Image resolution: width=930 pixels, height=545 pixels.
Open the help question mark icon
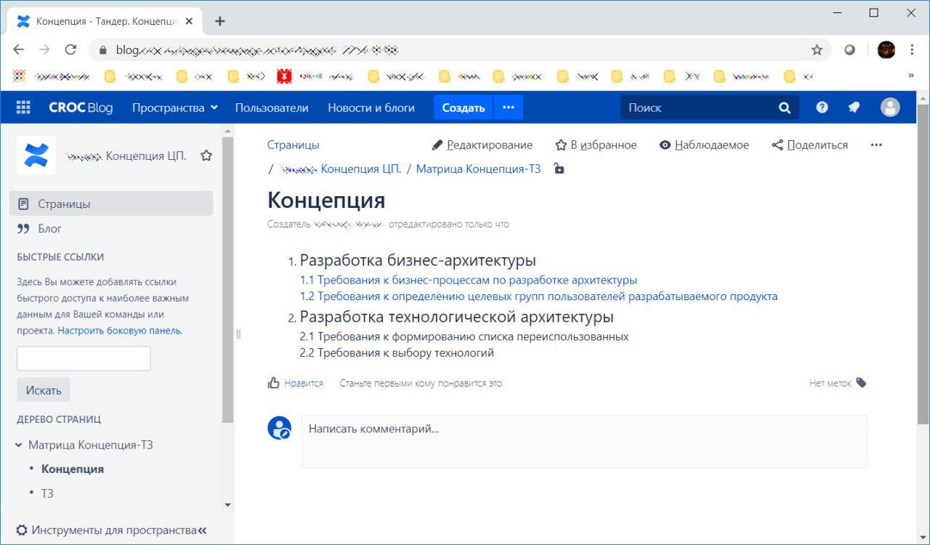821,107
